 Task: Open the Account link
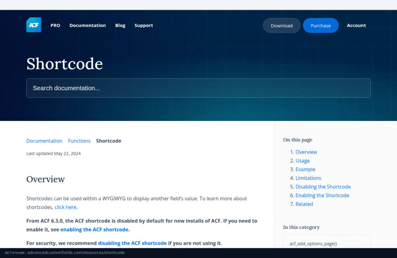pos(356,25)
